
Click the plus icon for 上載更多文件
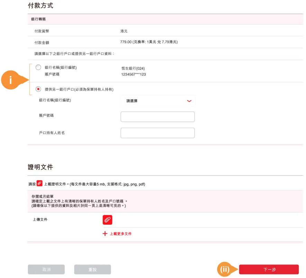point(105,233)
